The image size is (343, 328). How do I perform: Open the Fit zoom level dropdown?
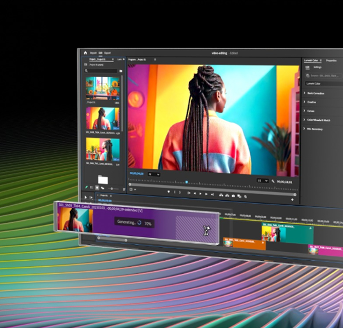point(154,174)
